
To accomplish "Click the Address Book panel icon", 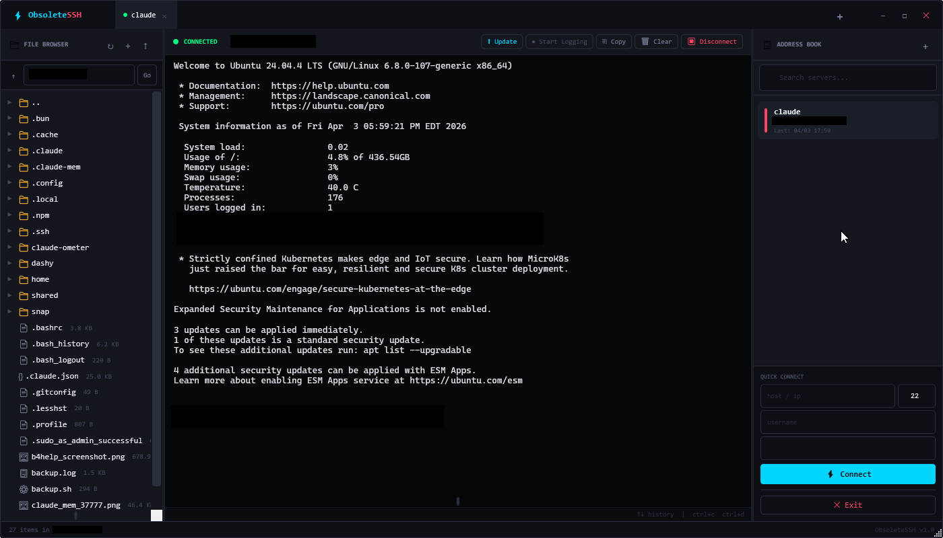I will 767,45.
